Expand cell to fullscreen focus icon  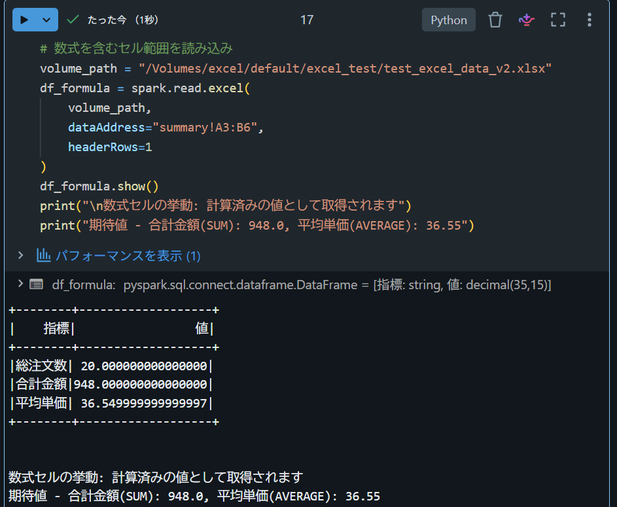point(558,20)
